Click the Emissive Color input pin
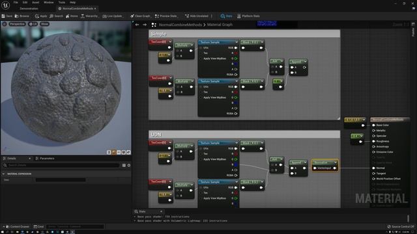417x234 pixels. (373, 152)
